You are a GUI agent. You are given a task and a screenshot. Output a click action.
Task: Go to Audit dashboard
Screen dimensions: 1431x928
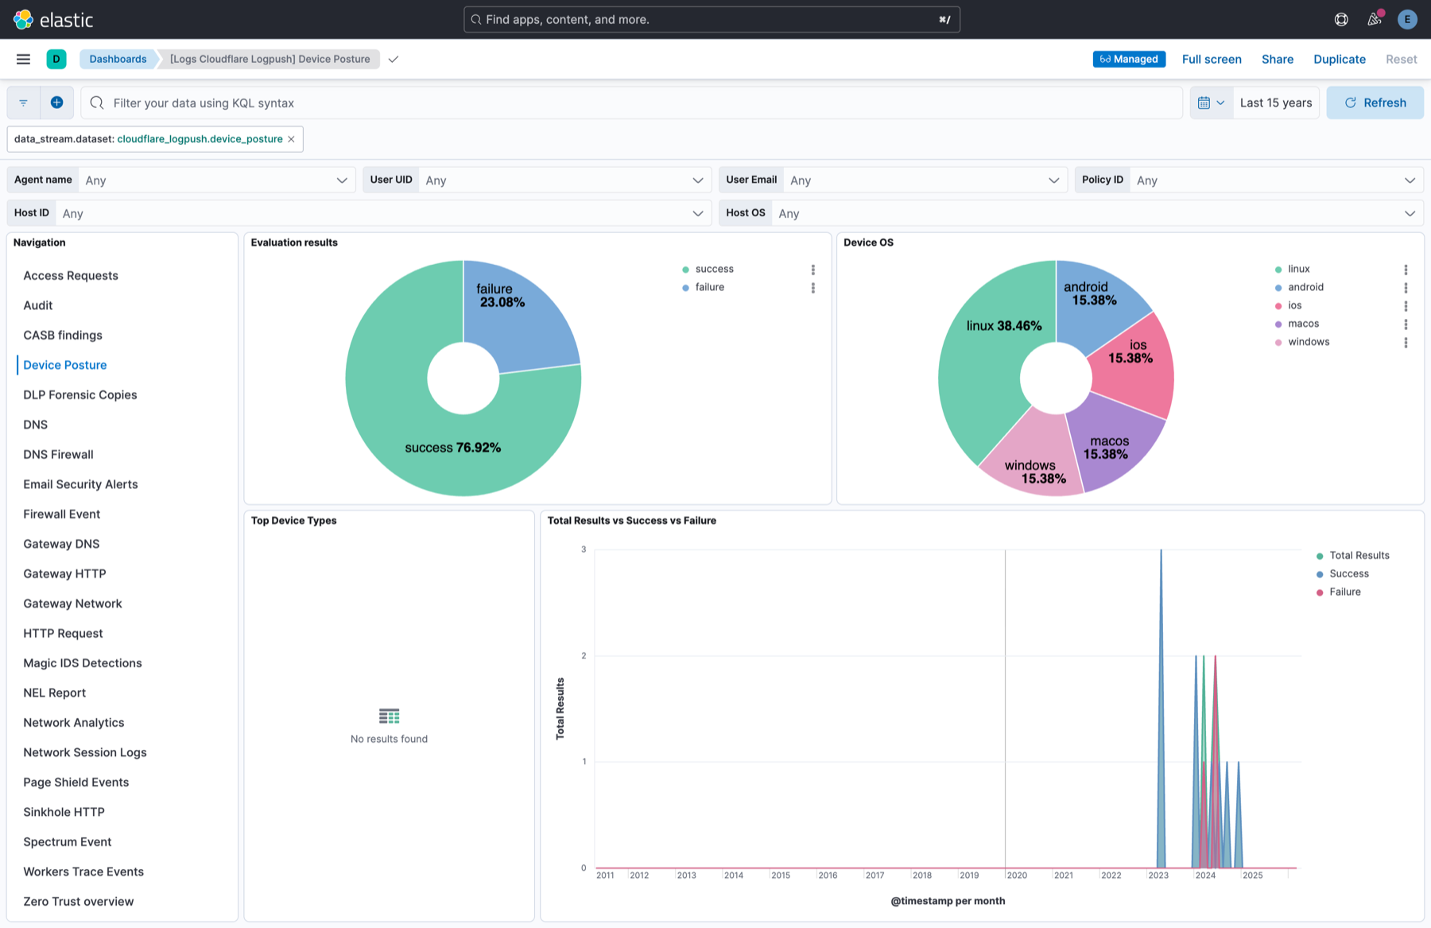point(38,305)
